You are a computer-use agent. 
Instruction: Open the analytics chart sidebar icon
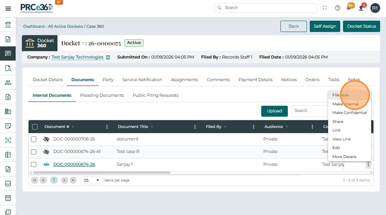(8, 183)
